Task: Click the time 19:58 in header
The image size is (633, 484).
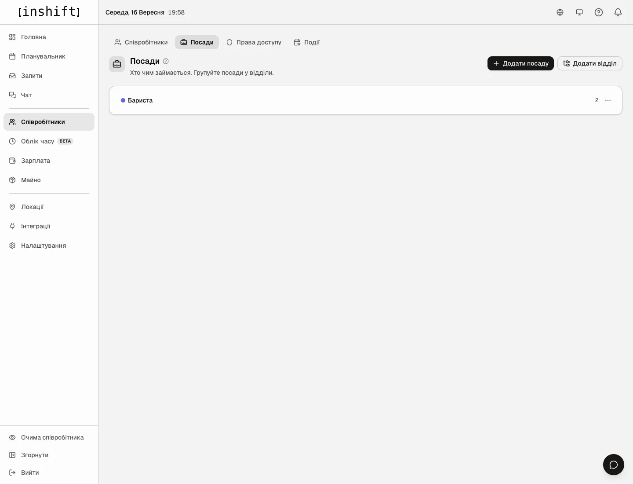Action: 176,12
